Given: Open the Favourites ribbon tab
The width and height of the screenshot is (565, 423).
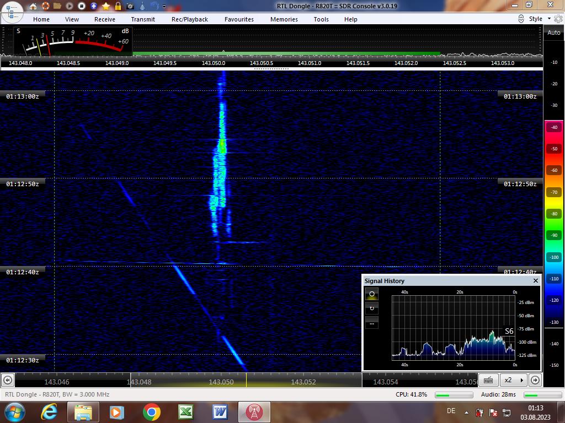Looking at the screenshot, I should (239, 19).
